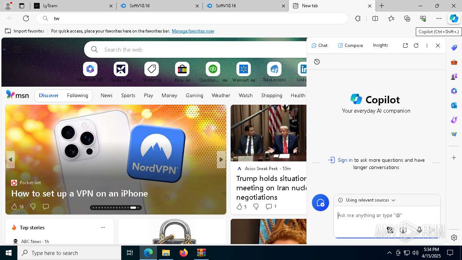Customize sidebar with plus button

point(454,158)
